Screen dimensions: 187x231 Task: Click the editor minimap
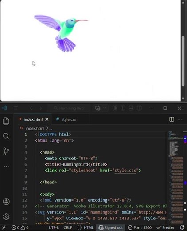pos(175,177)
